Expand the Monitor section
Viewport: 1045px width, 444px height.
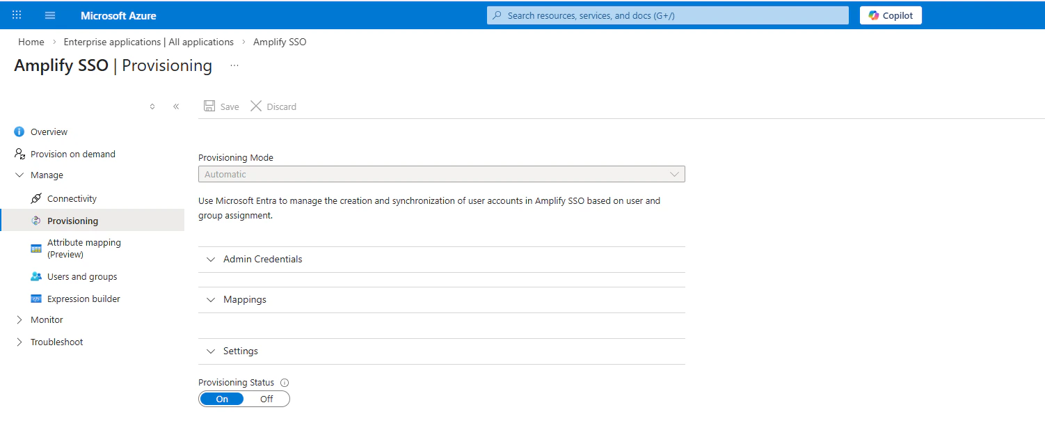[47, 319]
